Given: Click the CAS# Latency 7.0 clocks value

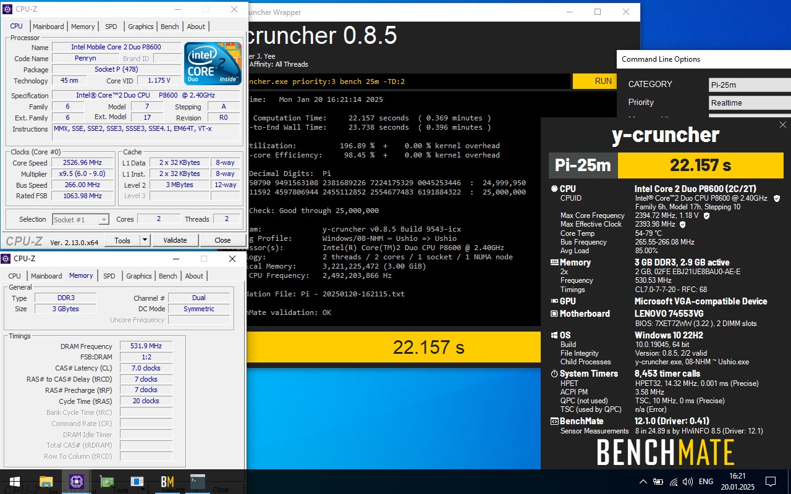Looking at the screenshot, I should coord(146,368).
